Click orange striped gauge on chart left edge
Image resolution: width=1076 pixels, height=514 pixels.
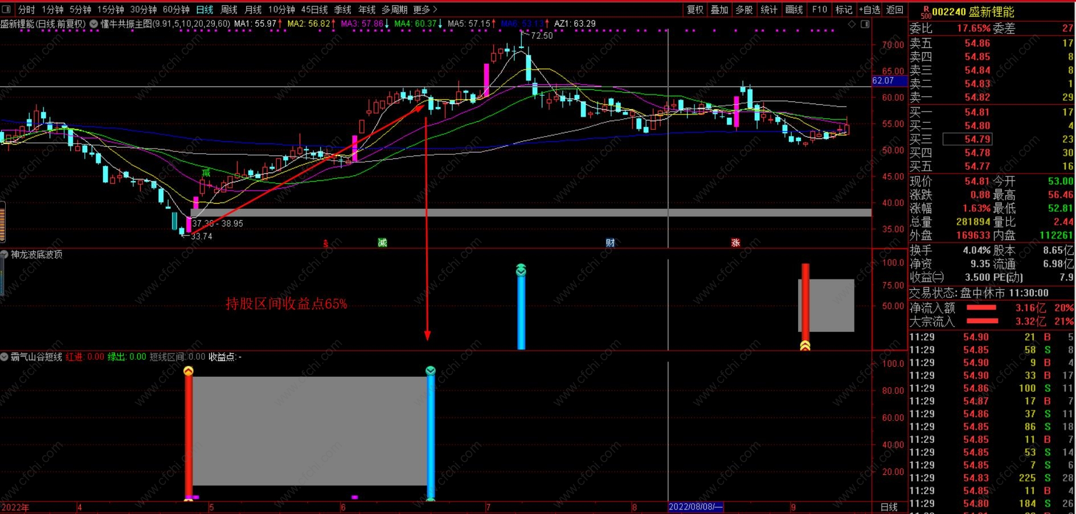[x=2, y=223]
